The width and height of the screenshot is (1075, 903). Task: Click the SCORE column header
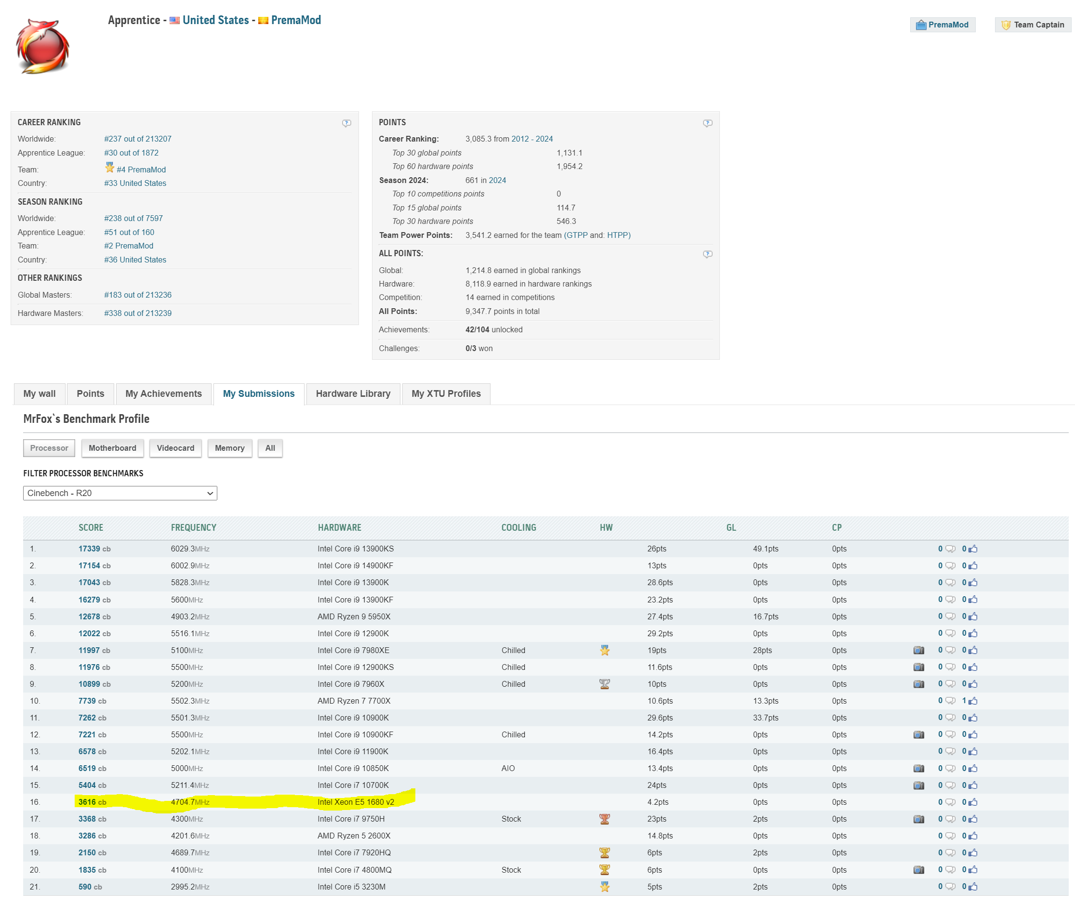[91, 527]
